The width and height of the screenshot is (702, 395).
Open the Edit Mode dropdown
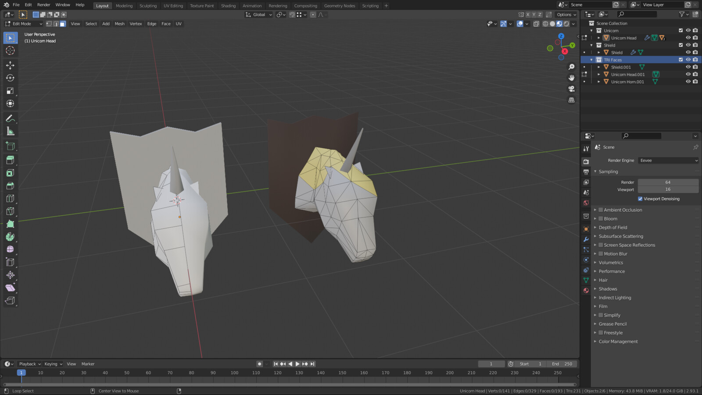pos(23,24)
